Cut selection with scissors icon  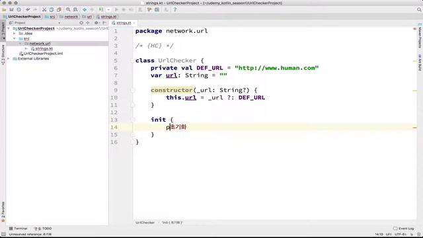point(44,10)
